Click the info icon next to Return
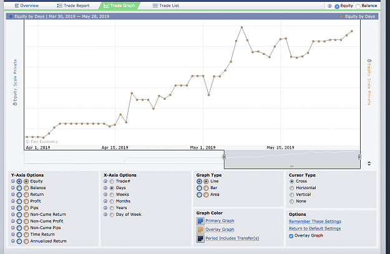The height and width of the screenshot is (254, 390). tap(13, 195)
